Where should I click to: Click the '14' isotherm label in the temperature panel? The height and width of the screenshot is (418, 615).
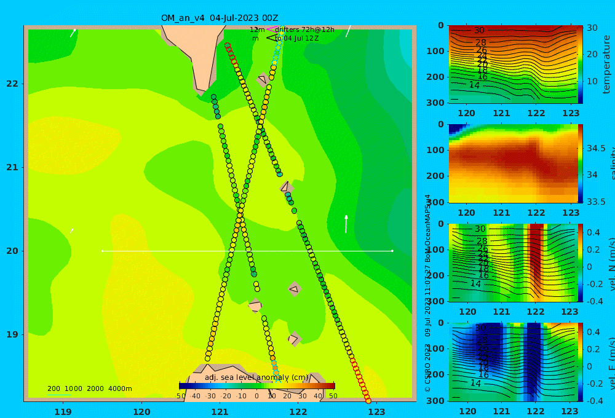[x=474, y=85]
